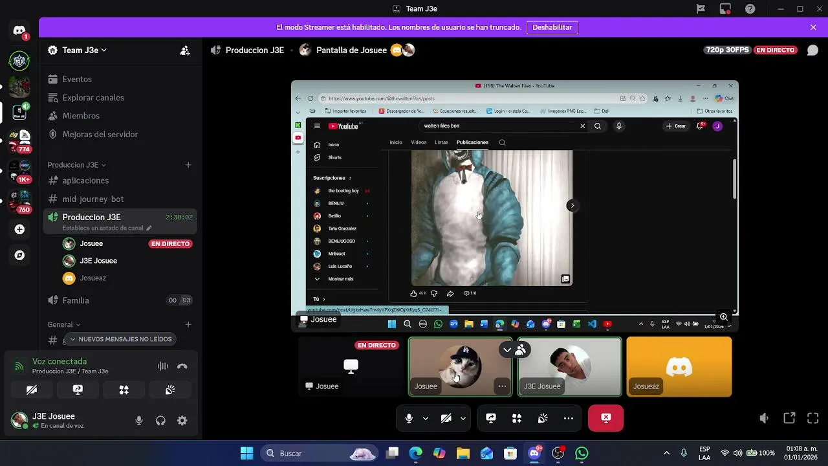The image size is (828, 466).
Task: Open chat bubble icon next to EN DIRECTO
Action: coord(812,50)
